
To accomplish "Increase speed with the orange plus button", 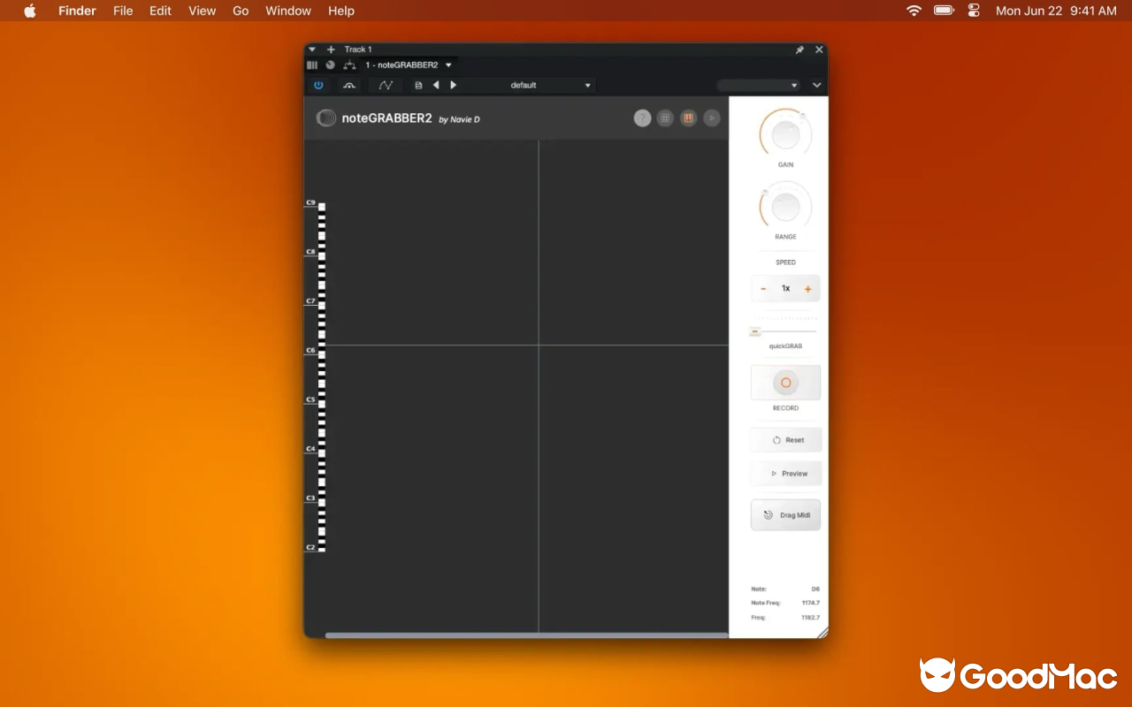I will (x=807, y=289).
